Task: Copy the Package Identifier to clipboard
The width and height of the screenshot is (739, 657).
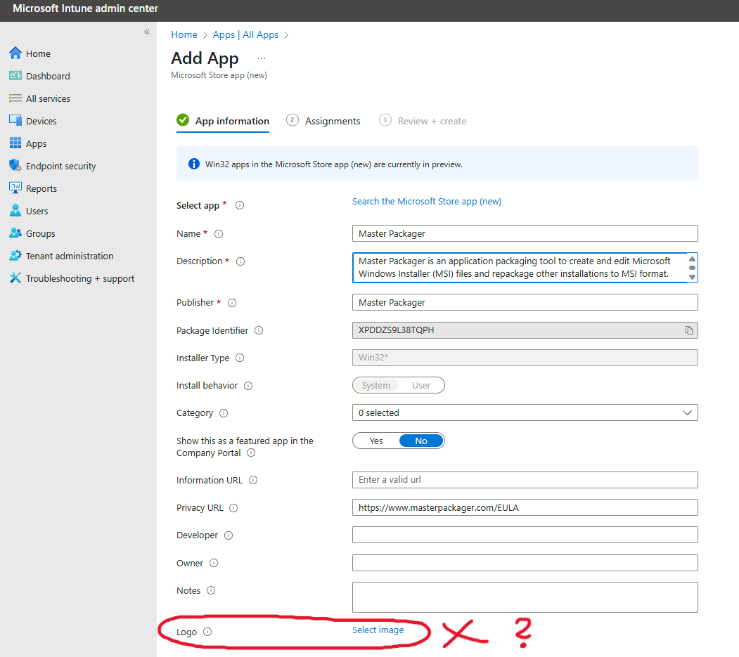Action: pyautogui.click(x=689, y=330)
